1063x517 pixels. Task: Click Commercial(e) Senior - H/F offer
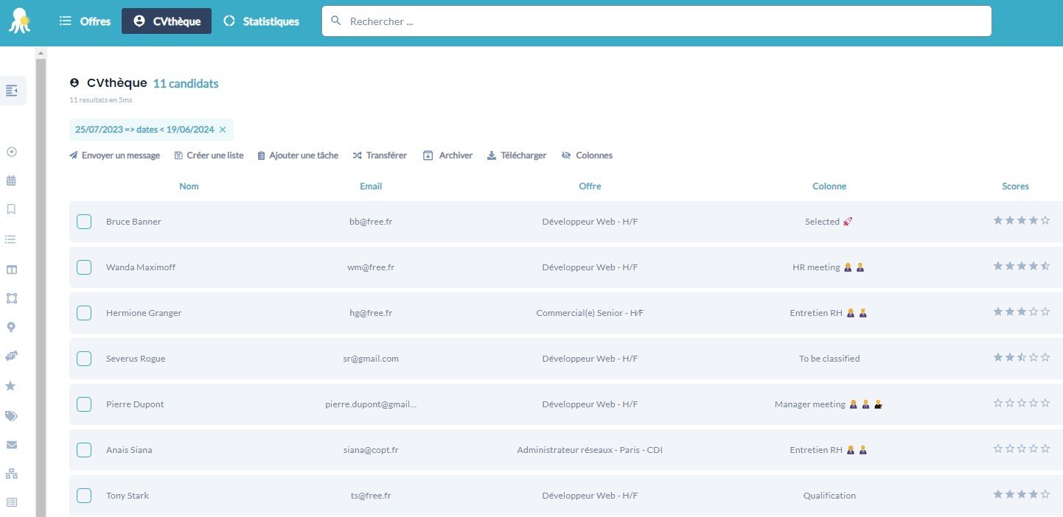coord(590,313)
